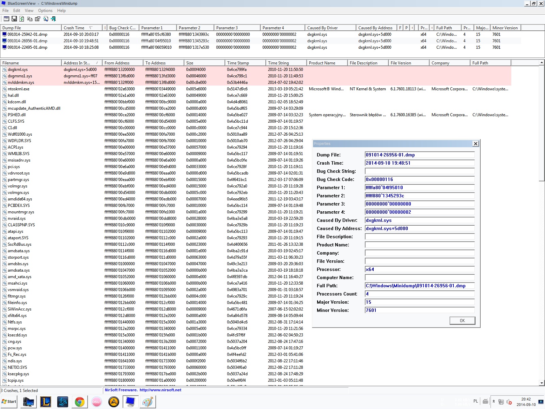Open the Help menu
This screenshot has width=545, height=409.
click(61, 11)
